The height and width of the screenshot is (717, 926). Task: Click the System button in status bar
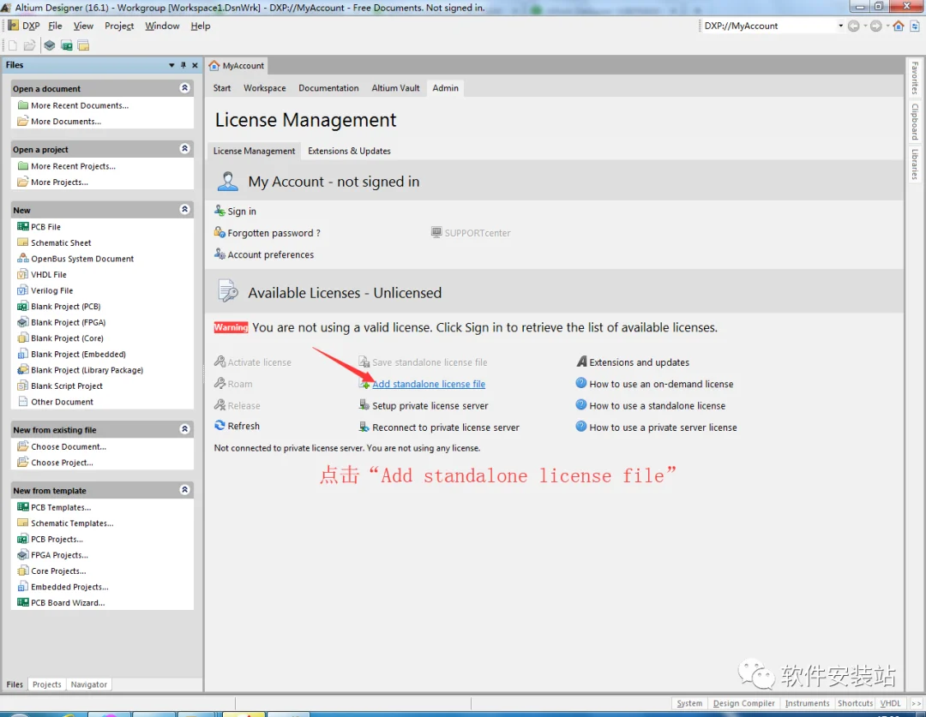(689, 703)
